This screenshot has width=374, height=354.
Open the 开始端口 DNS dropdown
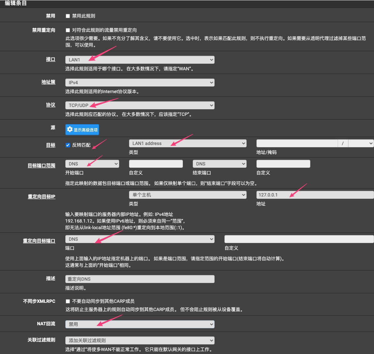(92, 164)
